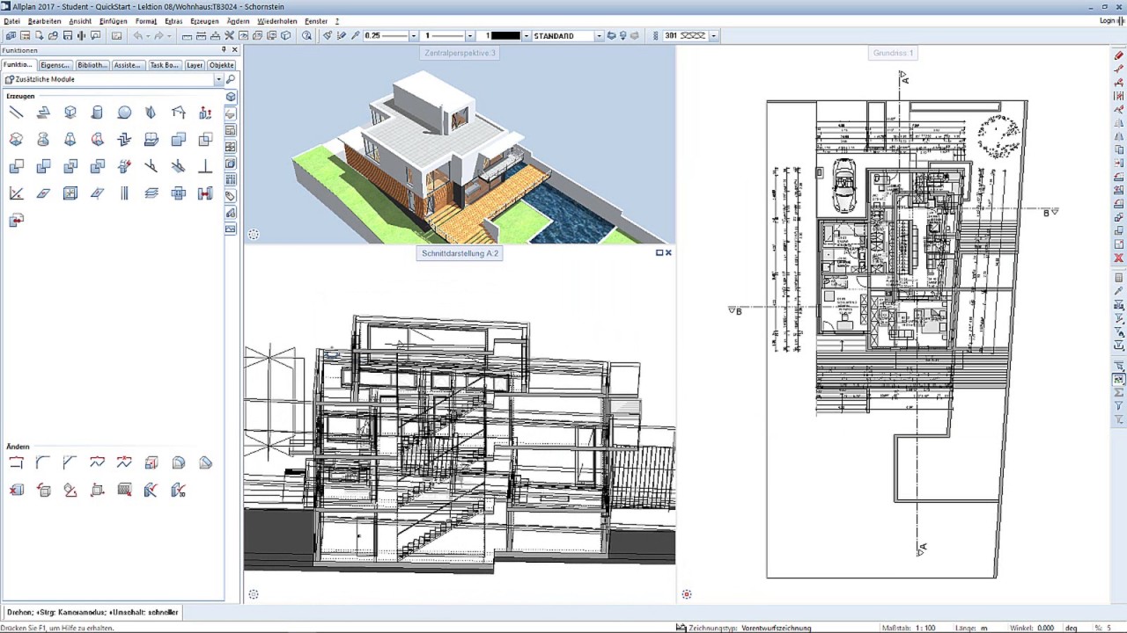
Task: Expand the STANDARD layer dropdown
Action: point(599,36)
